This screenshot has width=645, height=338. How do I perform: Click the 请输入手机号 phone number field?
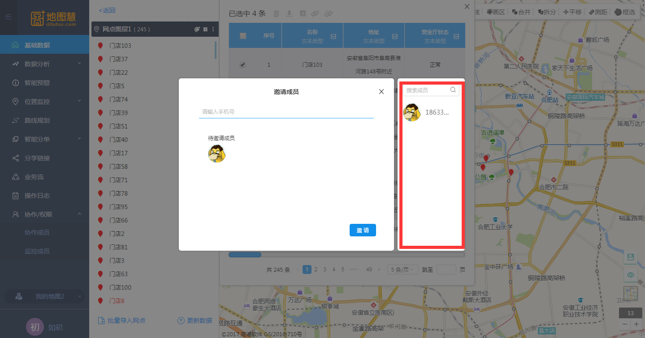click(x=286, y=111)
